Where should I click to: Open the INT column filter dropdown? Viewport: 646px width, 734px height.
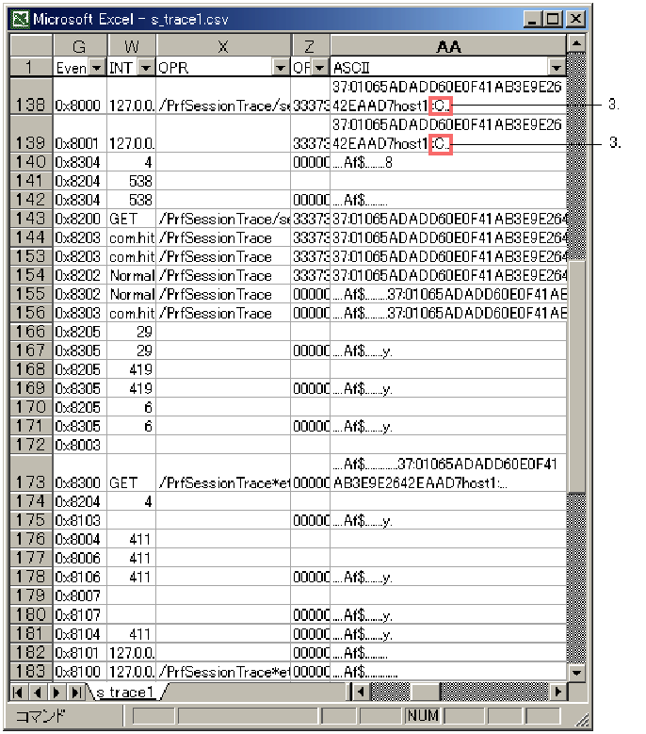pyautogui.click(x=145, y=68)
